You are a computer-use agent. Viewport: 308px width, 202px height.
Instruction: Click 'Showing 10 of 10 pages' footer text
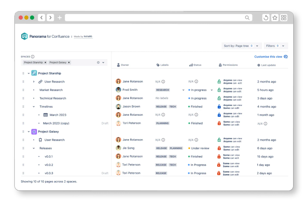49,181
